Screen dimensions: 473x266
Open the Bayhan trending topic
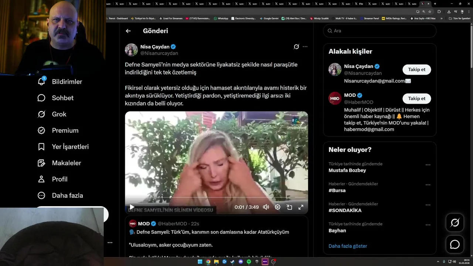[x=337, y=231]
